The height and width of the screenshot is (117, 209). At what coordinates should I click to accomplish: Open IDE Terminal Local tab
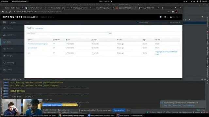(14, 79)
